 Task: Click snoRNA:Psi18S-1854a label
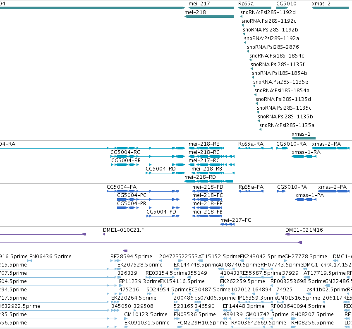click(282, 91)
